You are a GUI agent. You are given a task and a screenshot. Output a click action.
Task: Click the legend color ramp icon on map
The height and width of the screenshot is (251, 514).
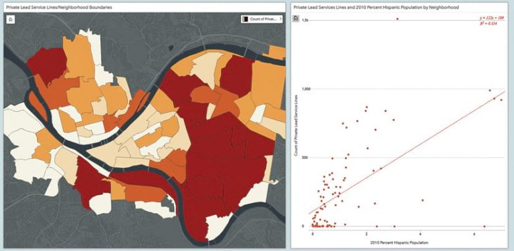click(244, 19)
